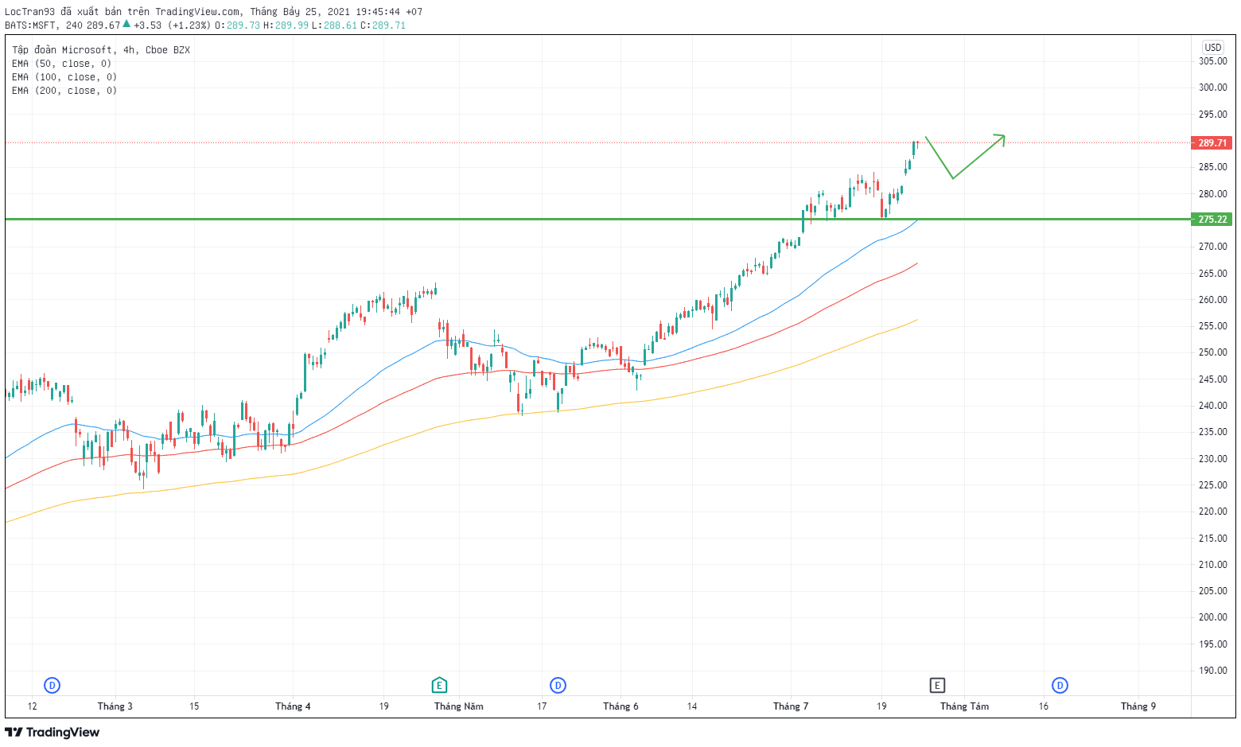Click the 255.00 price axis label
The width and height of the screenshot is (1241, 747).
point(1213,326)
